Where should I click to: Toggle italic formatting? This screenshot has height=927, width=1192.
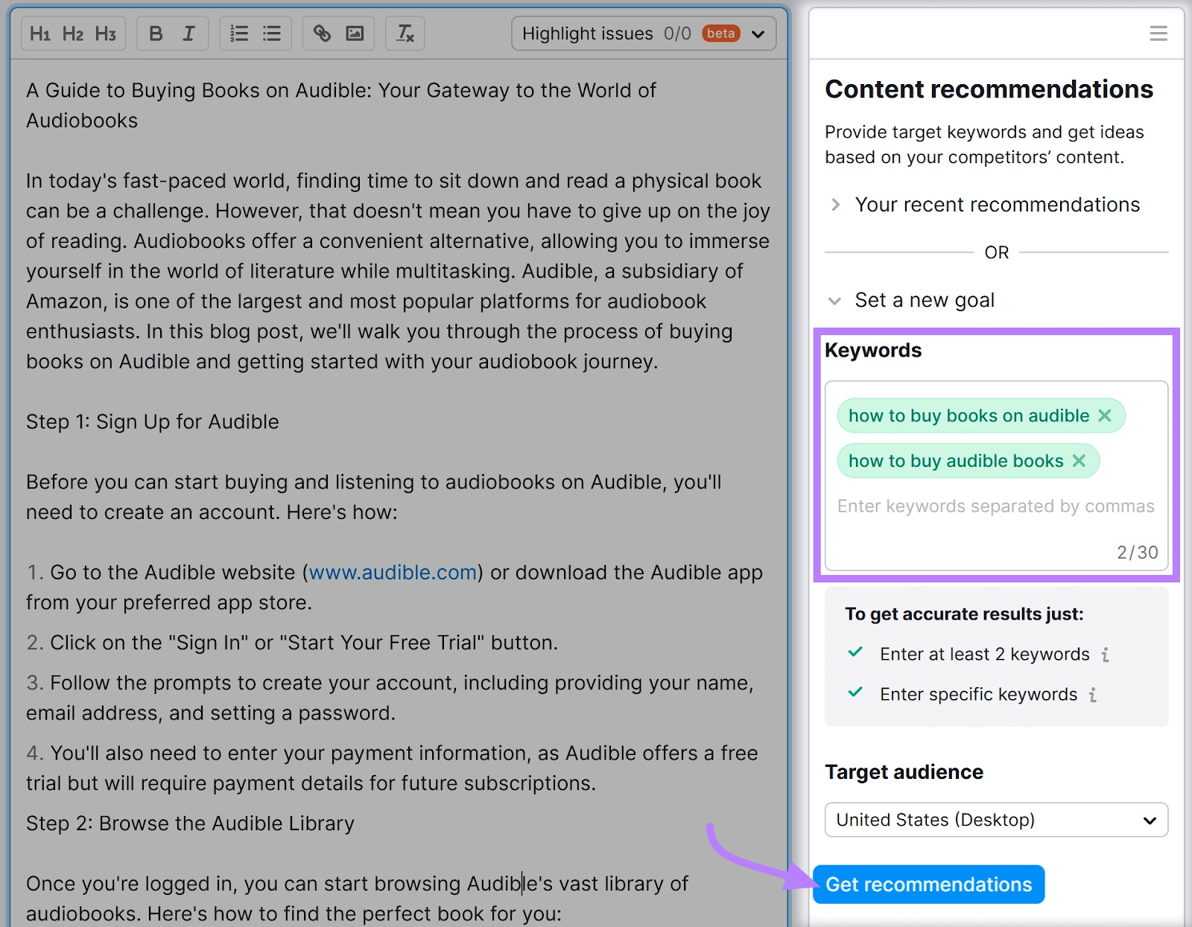point(188,33)
